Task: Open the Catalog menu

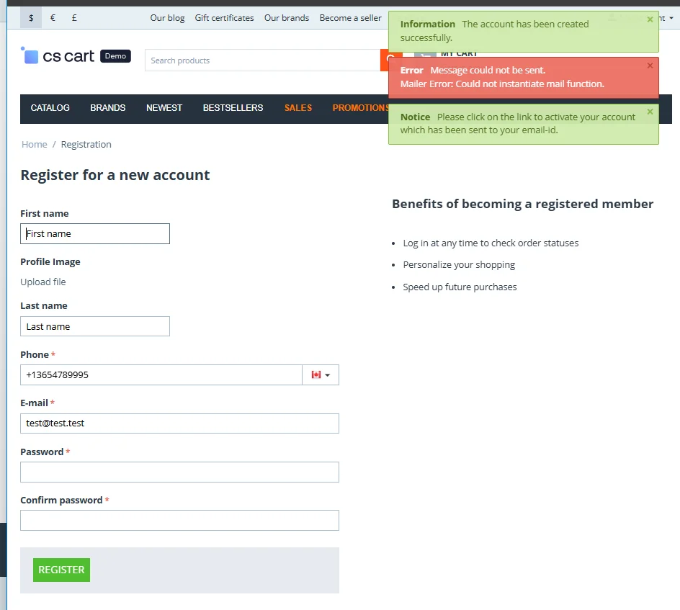Action: point(50,108)
